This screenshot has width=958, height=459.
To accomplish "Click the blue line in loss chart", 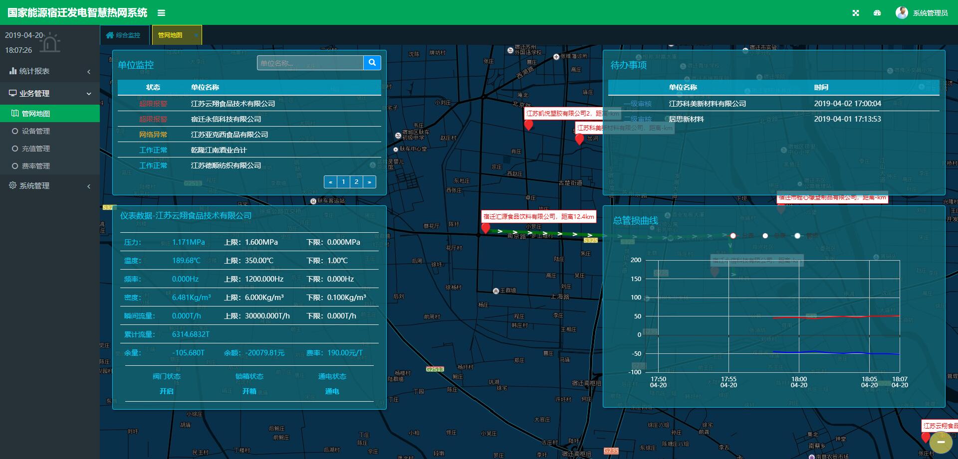I will [x=836, y=352].
